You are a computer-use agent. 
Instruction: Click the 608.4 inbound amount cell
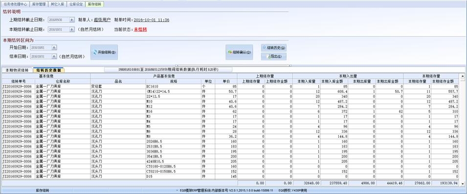(334, 91)
